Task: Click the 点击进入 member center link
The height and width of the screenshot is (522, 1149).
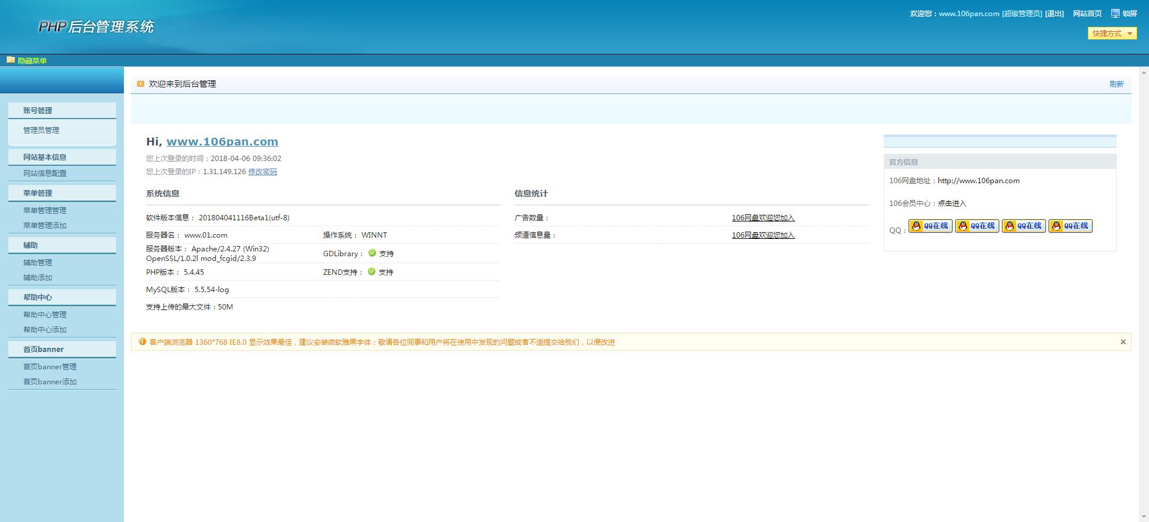Action: [952, 203]
